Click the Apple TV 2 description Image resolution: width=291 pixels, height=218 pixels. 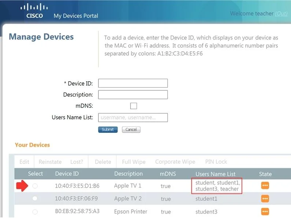pos(128,199)
